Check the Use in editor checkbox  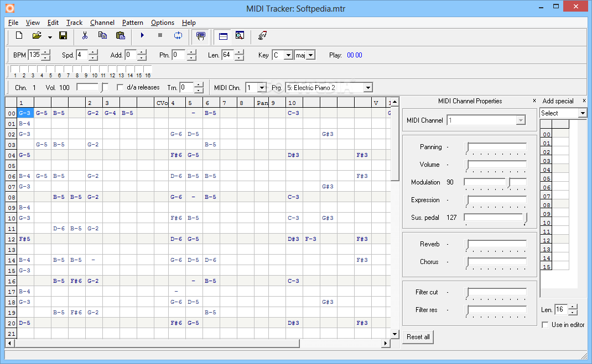[545, 325]
